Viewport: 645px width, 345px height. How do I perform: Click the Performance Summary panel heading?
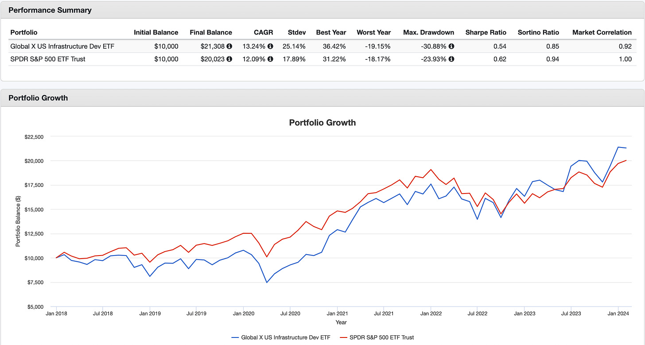click(x=51, y=9)
